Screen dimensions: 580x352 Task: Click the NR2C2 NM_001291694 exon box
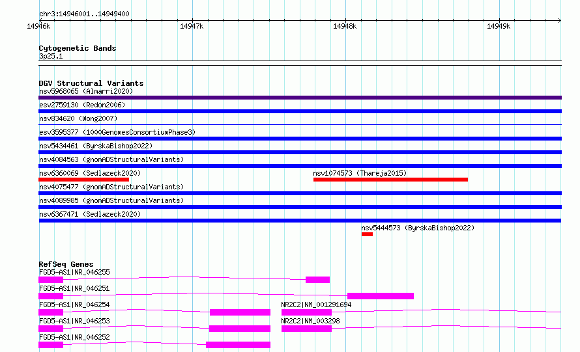coord(307,312)
